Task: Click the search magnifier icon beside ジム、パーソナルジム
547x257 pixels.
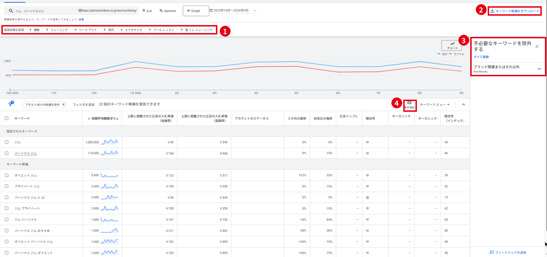Action: [11, 11]
